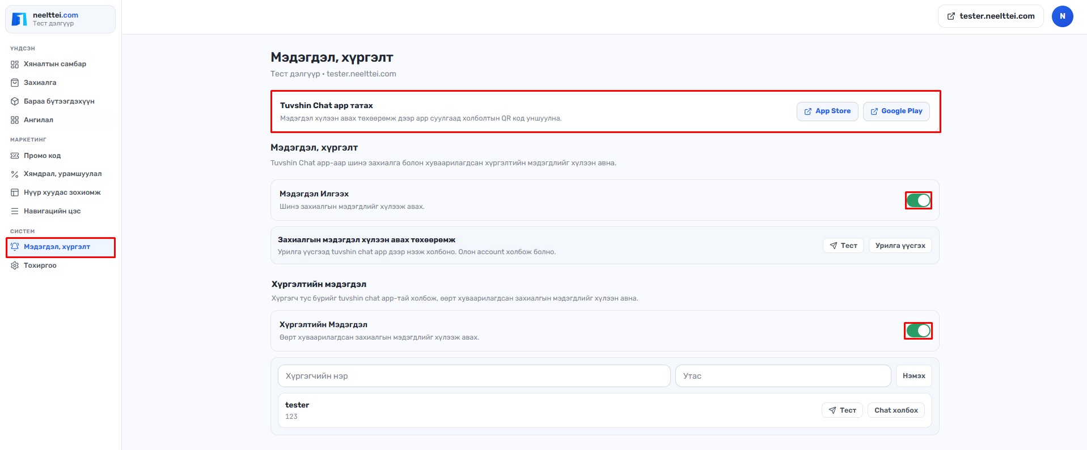Click the ticket icon beside Промо код
1087x450 pixels.
coord(15,156)
